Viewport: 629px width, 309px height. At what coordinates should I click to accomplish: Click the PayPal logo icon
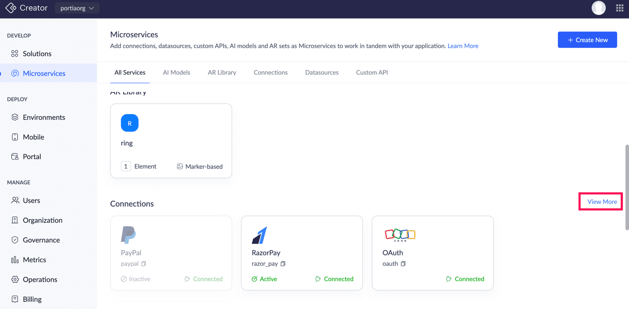click(x=128, y=235)
